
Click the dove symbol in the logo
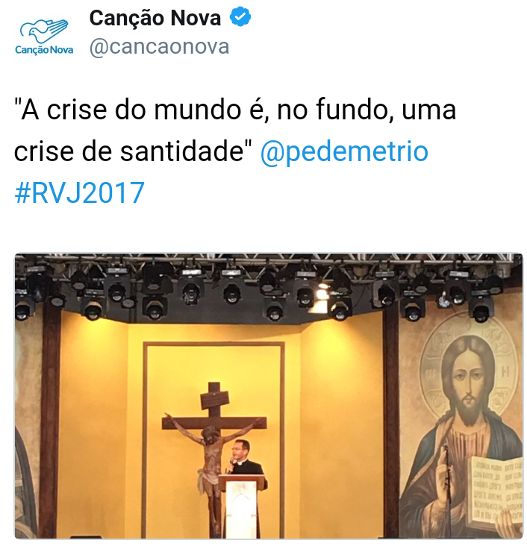pyautogui.click(x=44, y=31)
